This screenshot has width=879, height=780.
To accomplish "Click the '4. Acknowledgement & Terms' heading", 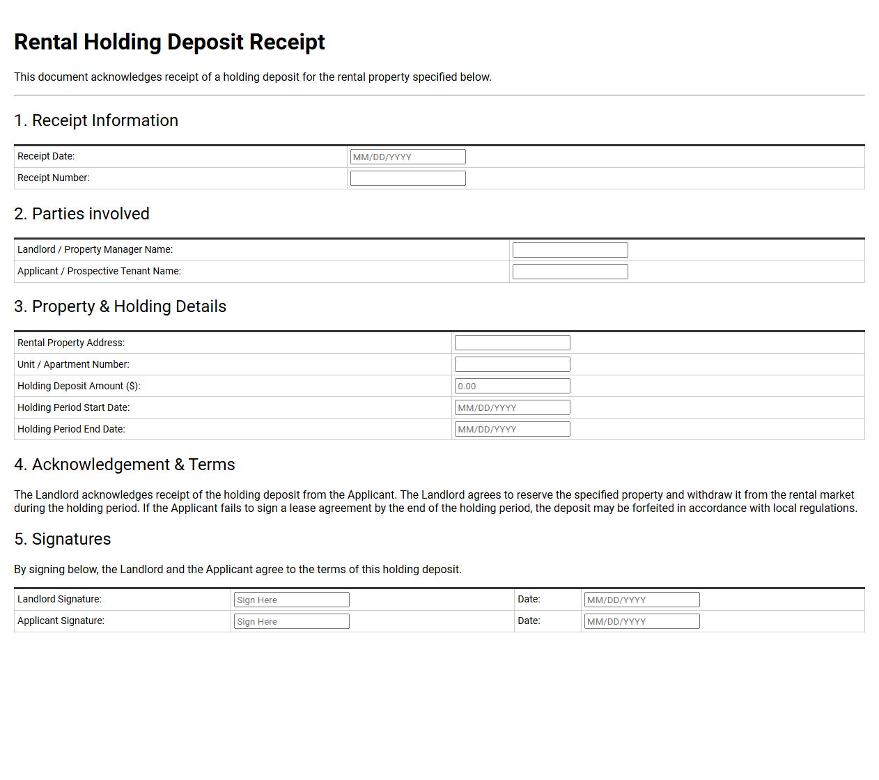I will click(x=125, y=465).
